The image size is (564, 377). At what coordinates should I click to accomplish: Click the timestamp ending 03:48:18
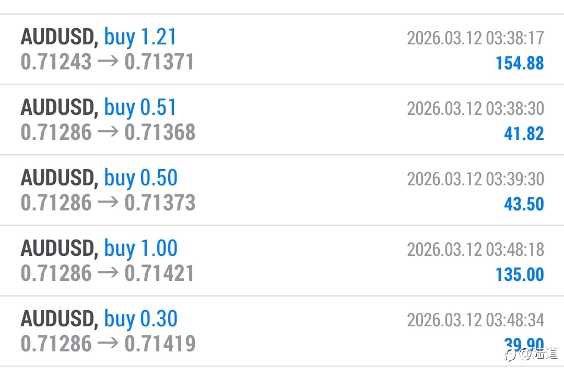(475, 250)
